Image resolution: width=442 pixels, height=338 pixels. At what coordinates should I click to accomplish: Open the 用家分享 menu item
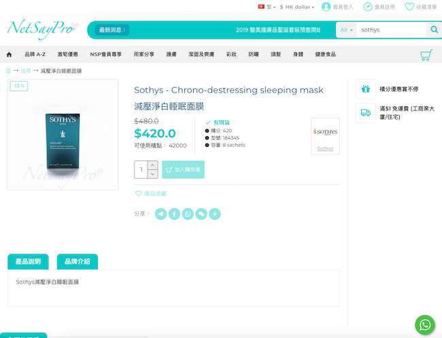(144, 54)
